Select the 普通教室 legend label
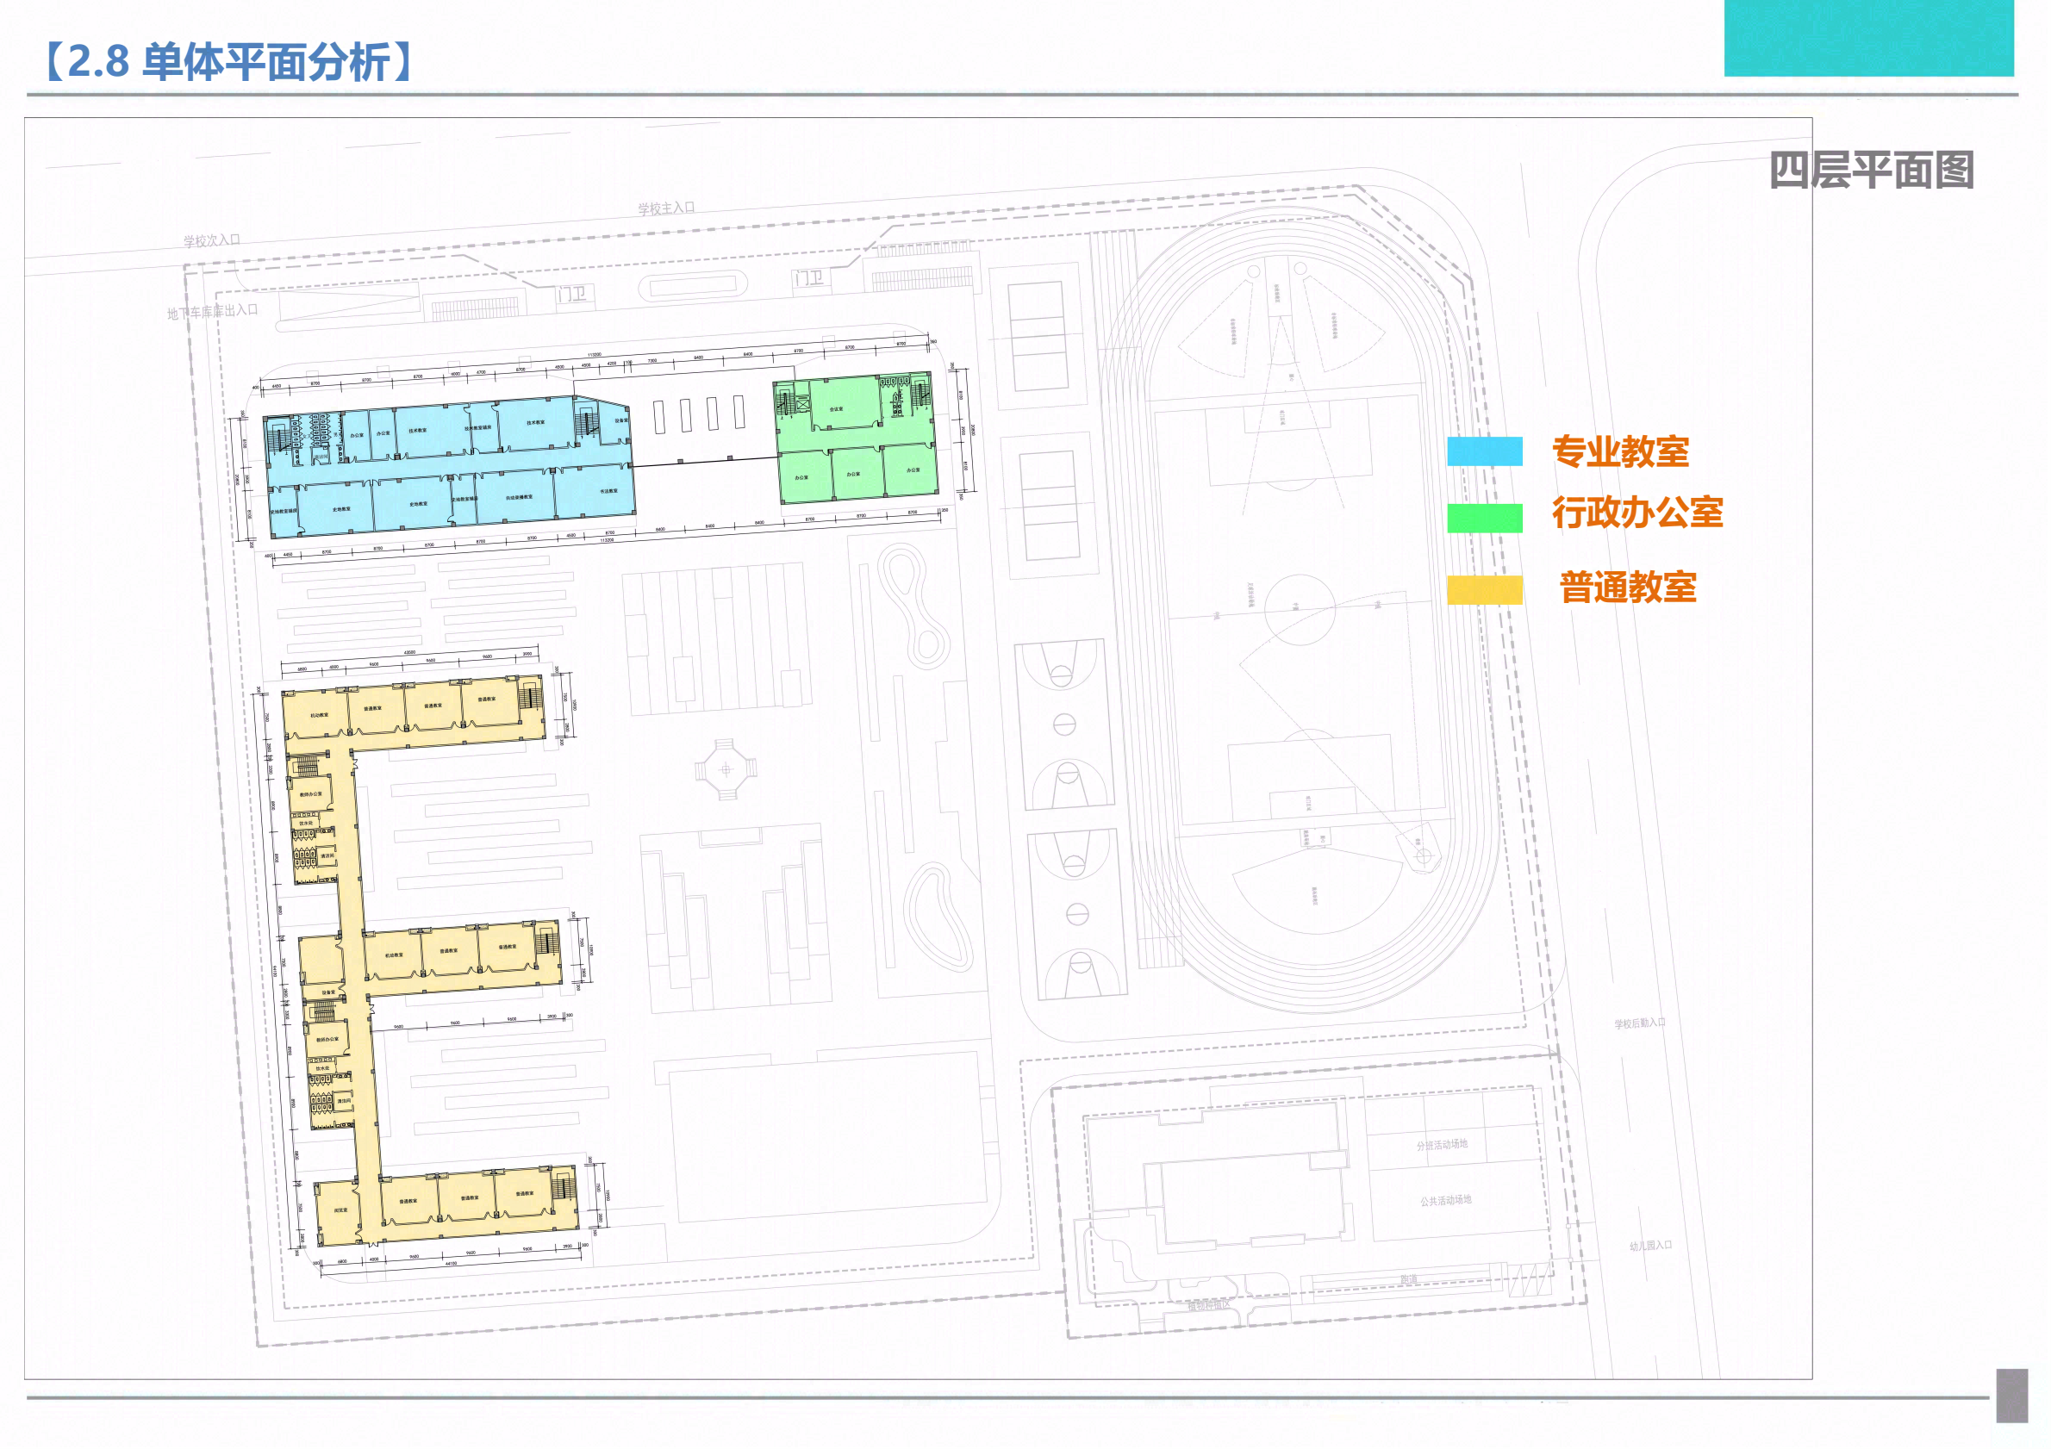Screen dimensions: 2051x1449 (x=1628, y=588)
